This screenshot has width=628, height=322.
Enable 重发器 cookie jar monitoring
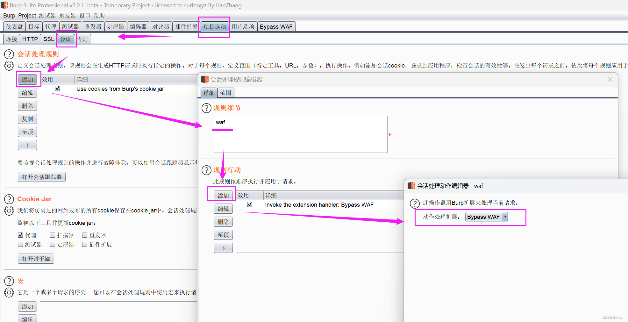pyautogui.click(x=85, y=235)
